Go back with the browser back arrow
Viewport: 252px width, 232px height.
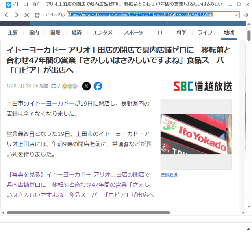click(x=6, y=15)
